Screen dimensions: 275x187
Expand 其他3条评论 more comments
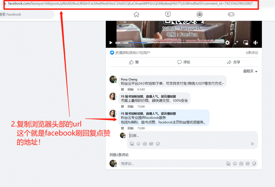119,155
